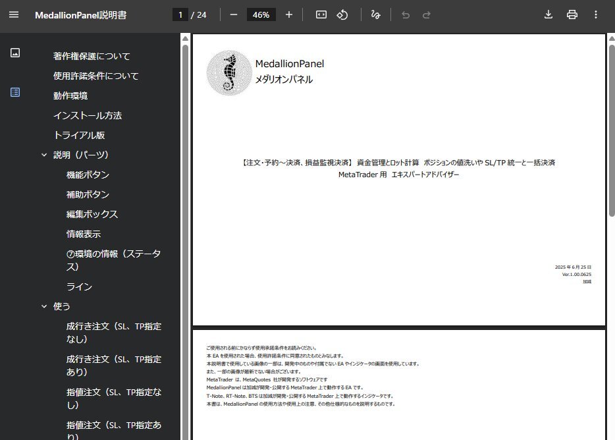Zoom in with the plus icon

click(289, 15)
